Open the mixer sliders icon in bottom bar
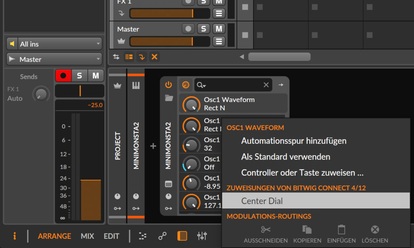This screenshot has width=414, height=248. pos(202,236)
